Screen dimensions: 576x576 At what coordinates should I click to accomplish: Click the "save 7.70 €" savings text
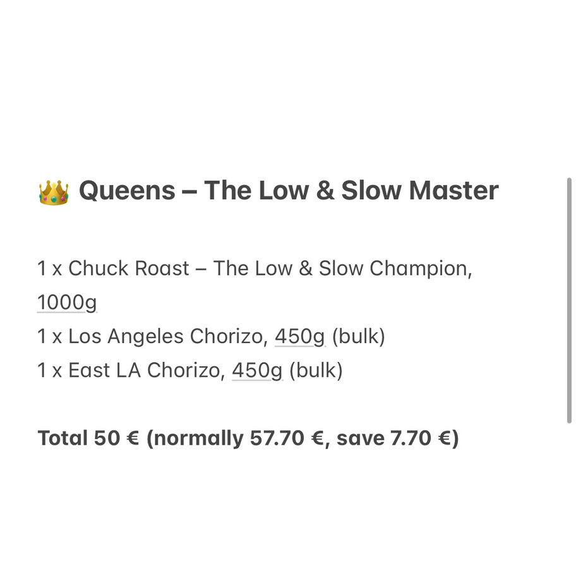(x=393, y=438)
